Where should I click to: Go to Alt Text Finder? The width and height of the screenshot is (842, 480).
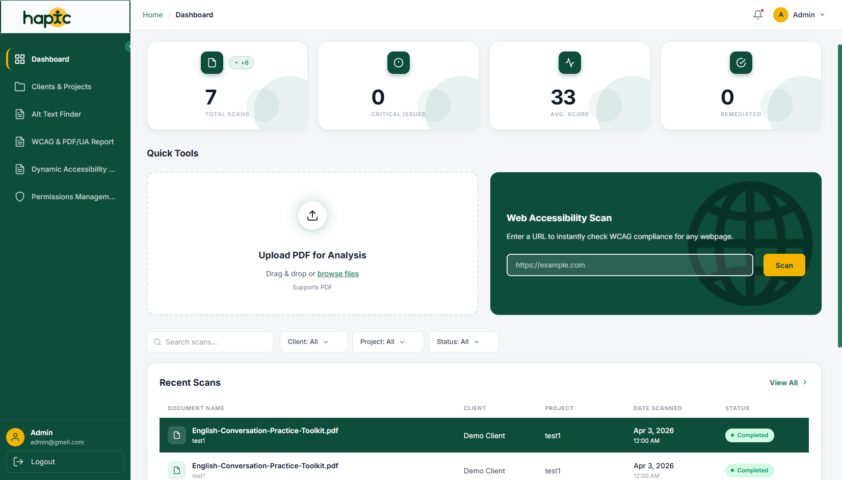[57, 114]
